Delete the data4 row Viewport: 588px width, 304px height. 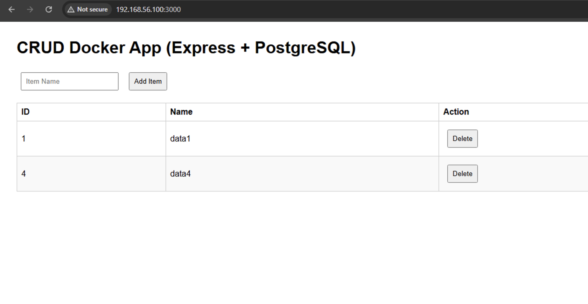click(462, 174)
